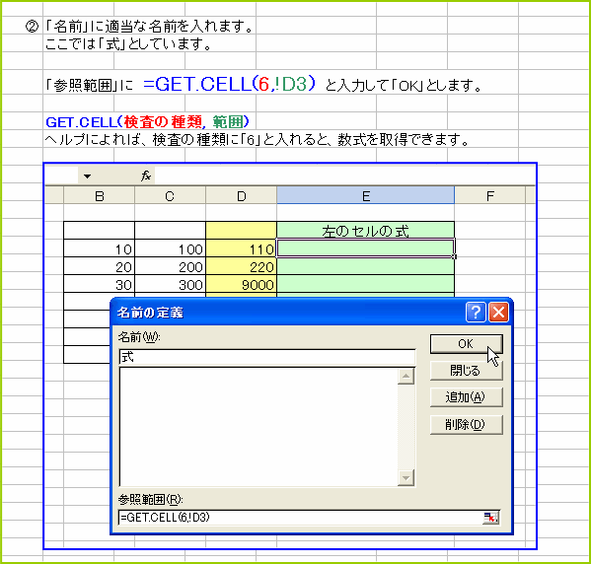
Task: Click cell containing value 110
Action: pyautogui.click(x=241, y=248)
